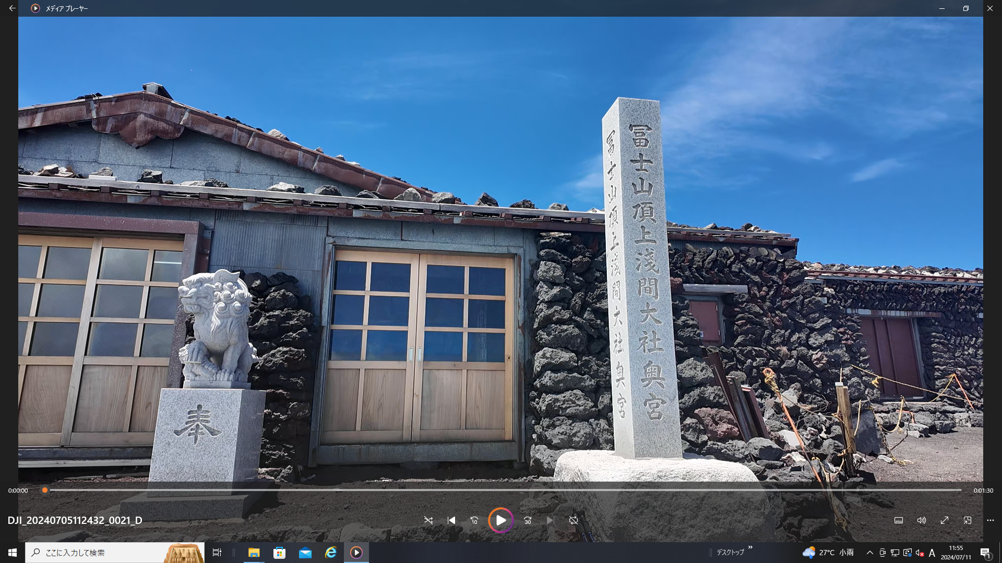Open File Explorer from the taskbar
This screenshot has width=1002, height=563.
point(254,553)
